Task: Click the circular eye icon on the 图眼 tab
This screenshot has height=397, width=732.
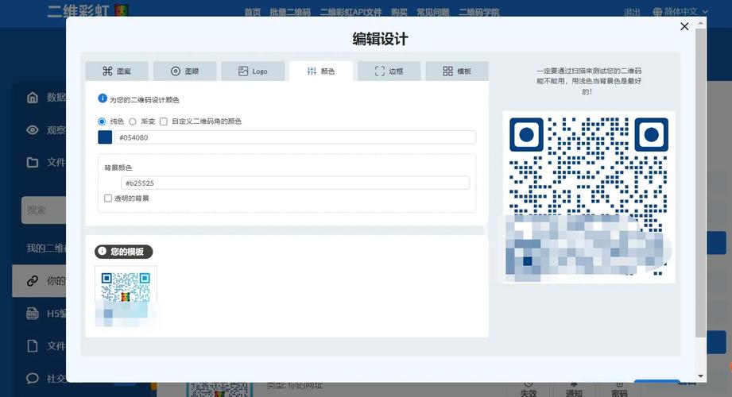Action: [x=176, y=71]
